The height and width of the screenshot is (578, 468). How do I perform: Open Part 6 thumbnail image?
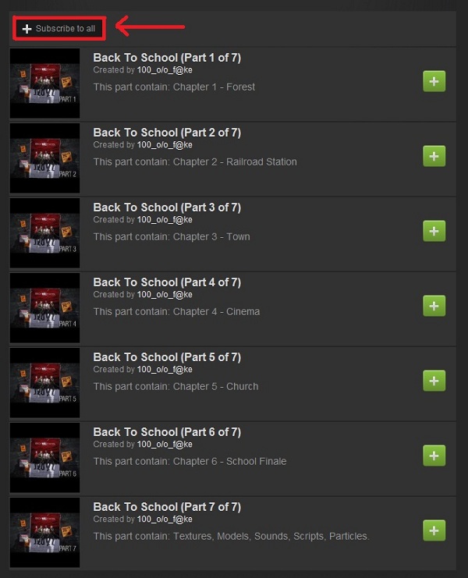[x=44, y=457]
